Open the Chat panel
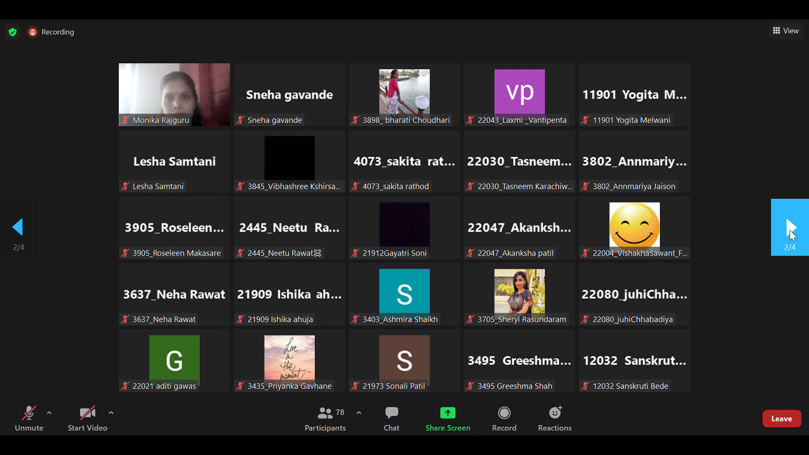This screenshot has height=455, width=809. click(x=391, y=418)
